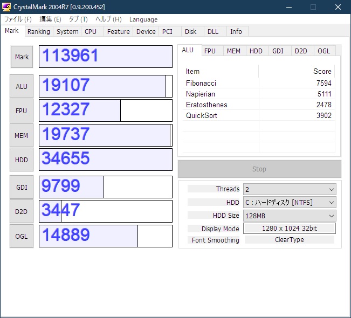Click the GDI score 9799
The height and width of the screenshot is (318, 351).
tap(106, 187)
